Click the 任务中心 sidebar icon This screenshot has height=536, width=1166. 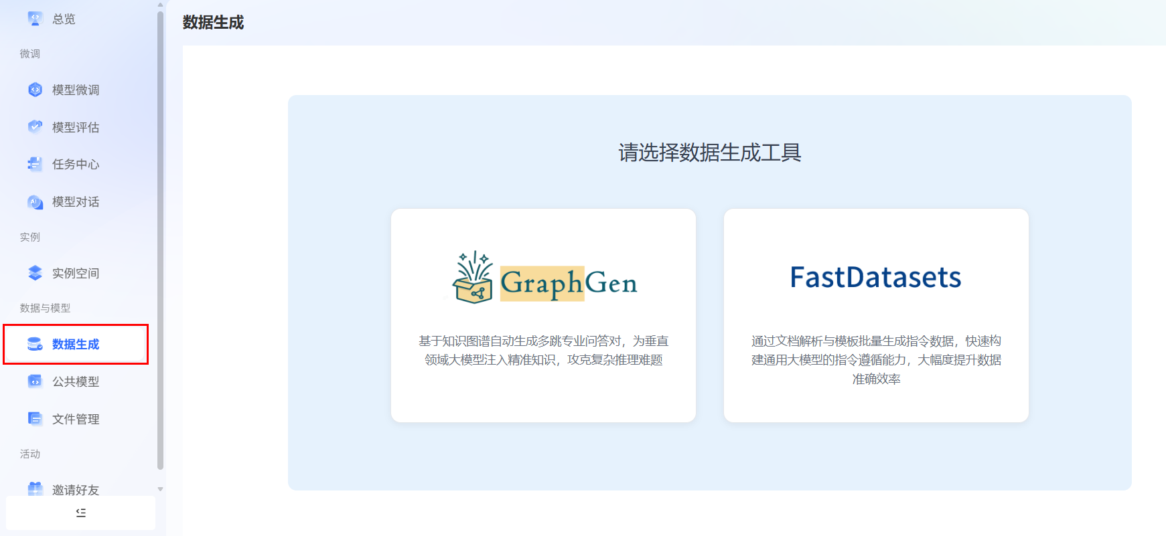tap(35, 164)
